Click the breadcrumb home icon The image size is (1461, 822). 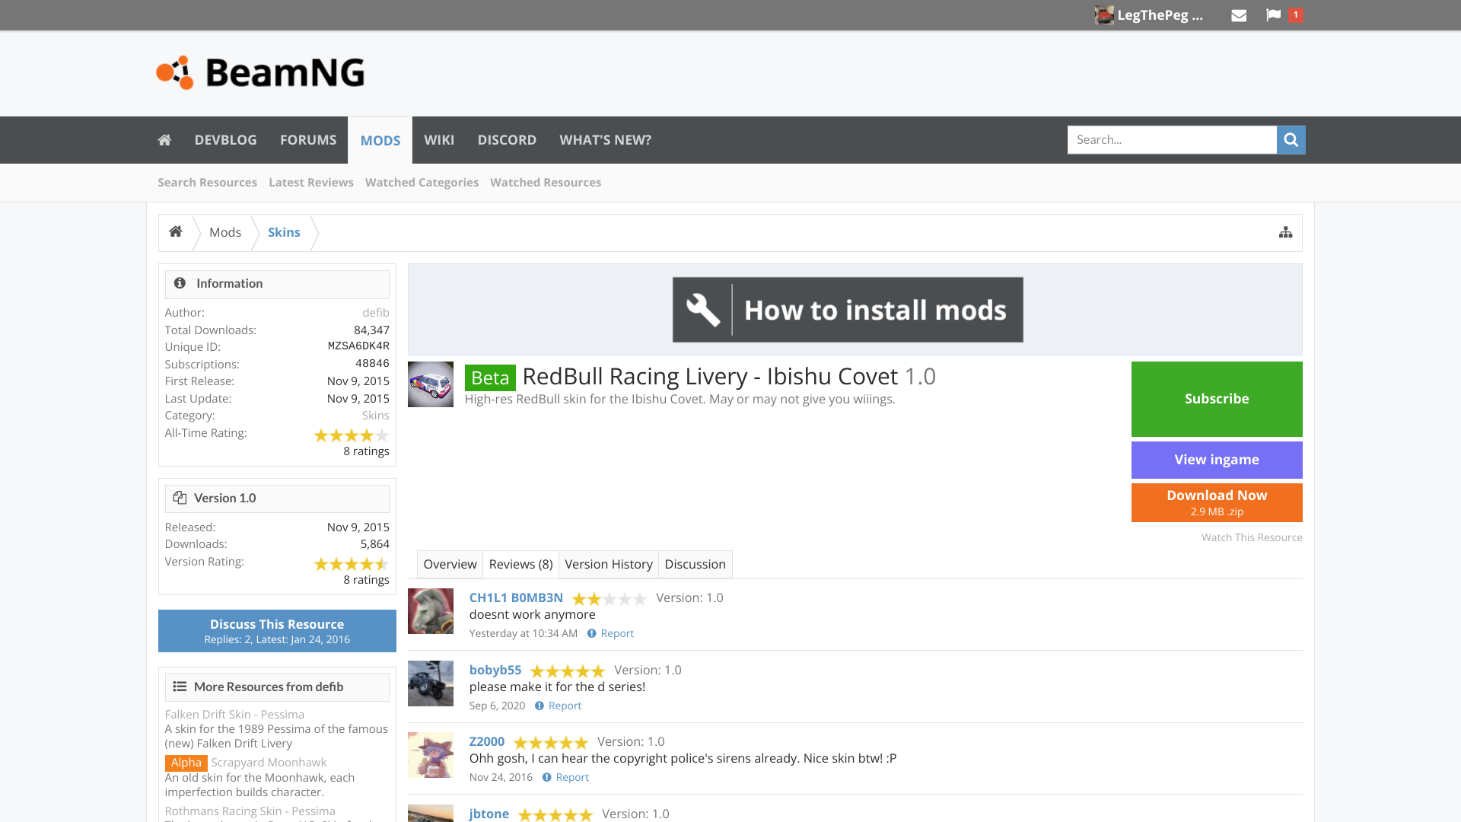[176, 232]
